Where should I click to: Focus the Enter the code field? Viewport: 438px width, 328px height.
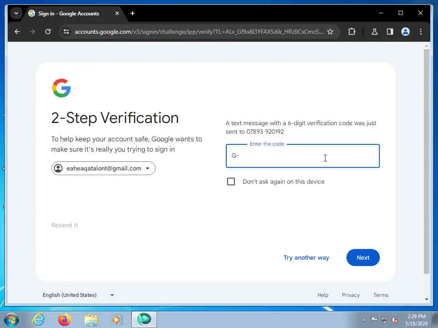point(302,156)
